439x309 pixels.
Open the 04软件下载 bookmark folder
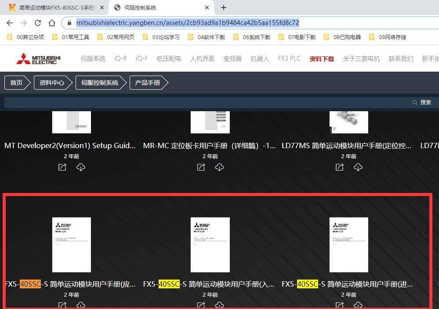(x=207, y=37)
